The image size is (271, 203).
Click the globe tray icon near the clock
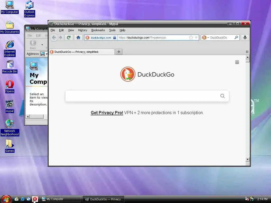[x=252, y=199]
